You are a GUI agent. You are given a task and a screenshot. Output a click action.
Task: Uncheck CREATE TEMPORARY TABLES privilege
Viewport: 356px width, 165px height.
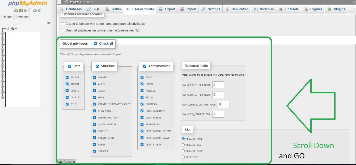coord(95,104)
